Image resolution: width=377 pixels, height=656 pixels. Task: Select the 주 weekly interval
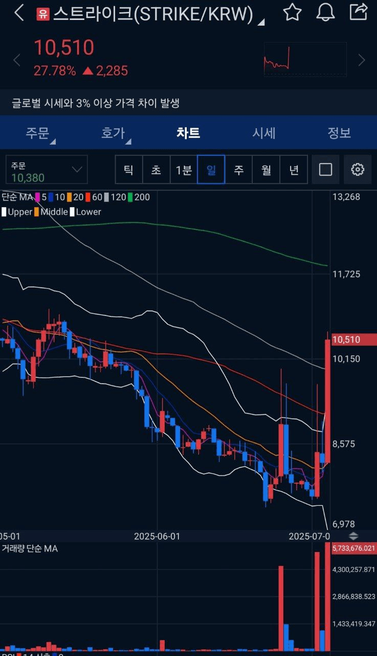(239, 170)
